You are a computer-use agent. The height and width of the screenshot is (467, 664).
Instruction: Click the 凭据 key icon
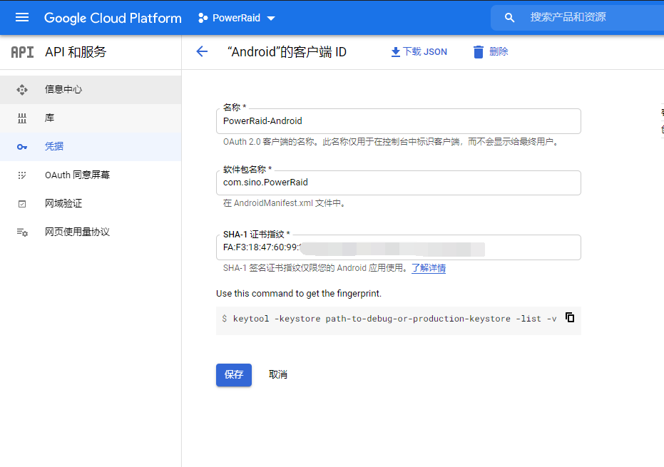22,147
